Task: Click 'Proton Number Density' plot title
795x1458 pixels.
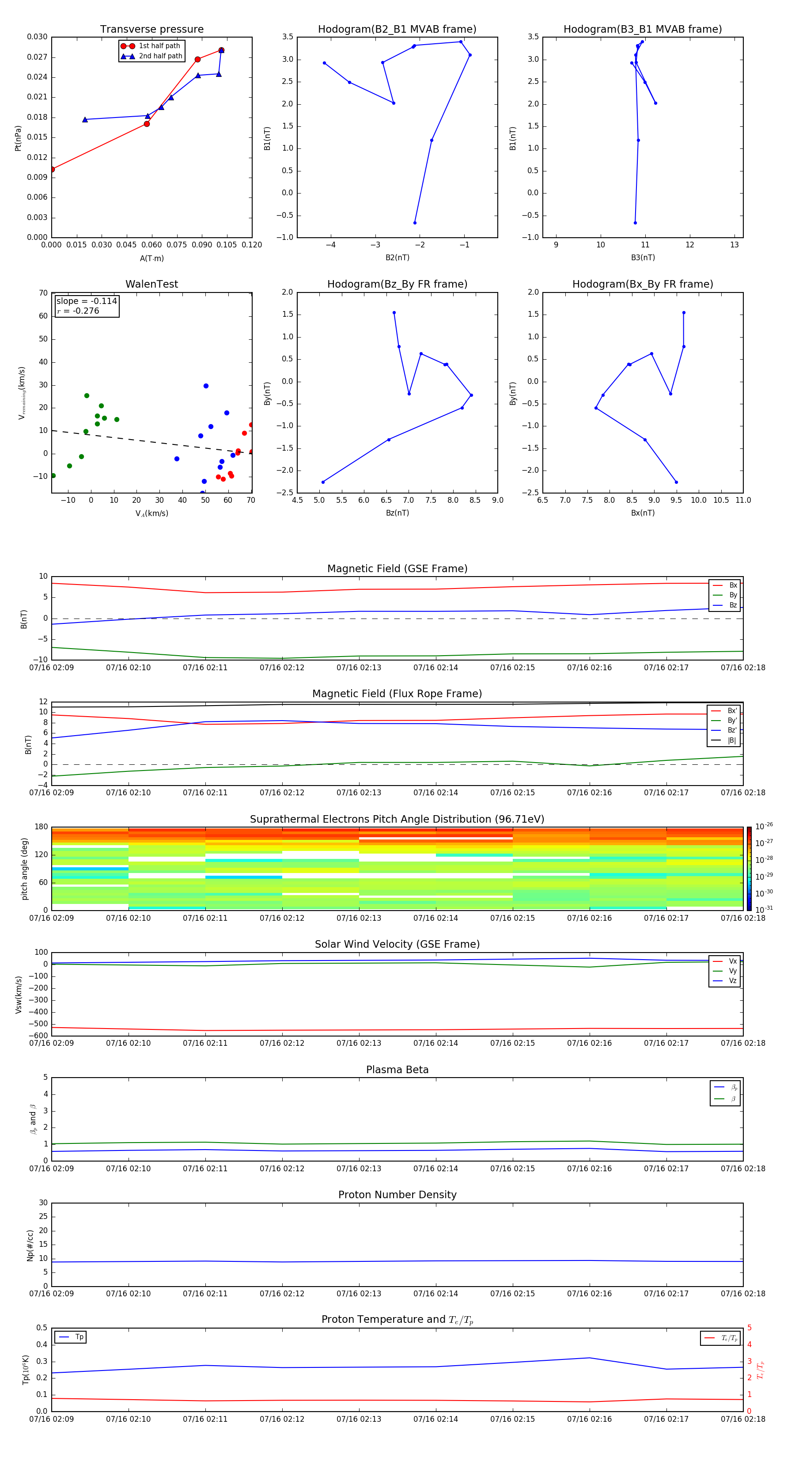Action: point(397,1195)
